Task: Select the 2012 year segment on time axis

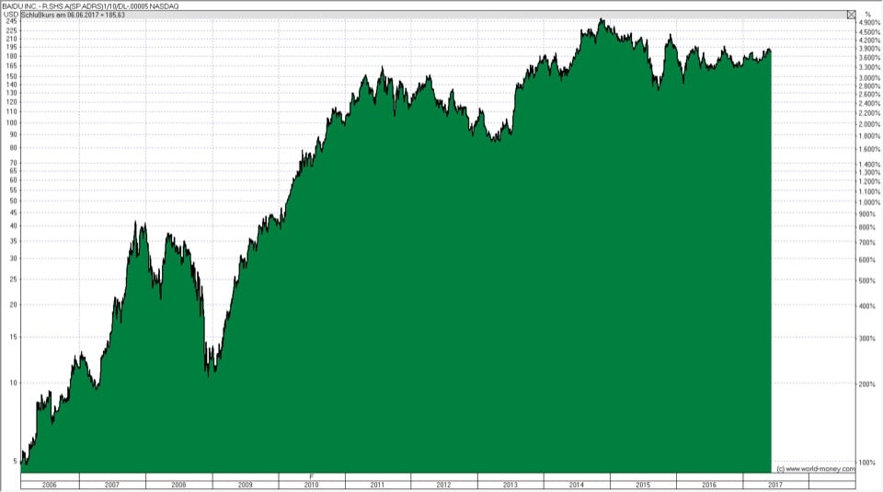Action: point(443,485)
